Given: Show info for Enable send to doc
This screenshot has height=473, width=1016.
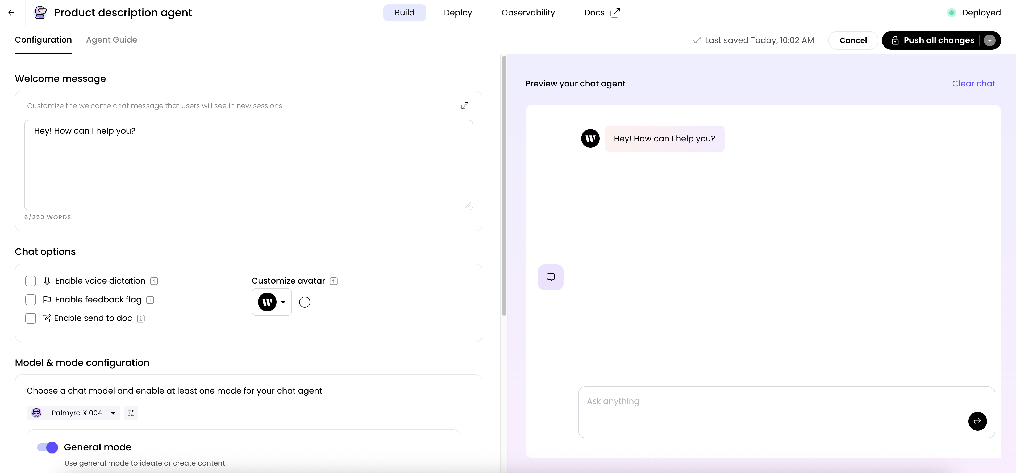Looking at the screenshot, I should (x=141, y=319).
